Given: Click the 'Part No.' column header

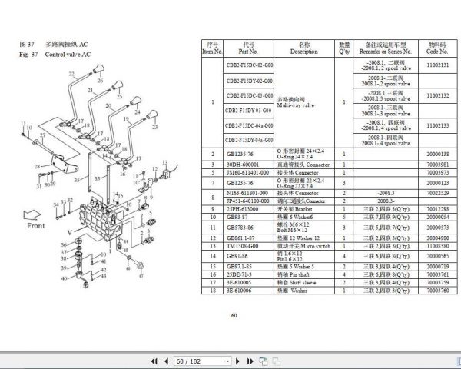Looking at the screenshot, I should [x=248, y=48].
